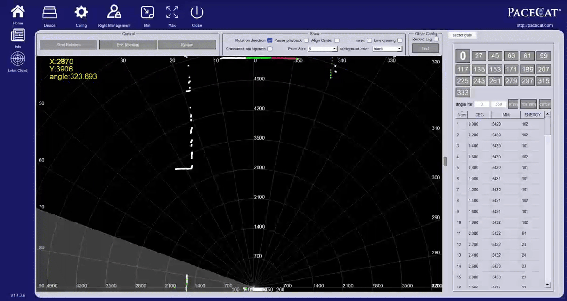Open the pacecat.com website link
The image size is (567, 301).
coord(535,25)
